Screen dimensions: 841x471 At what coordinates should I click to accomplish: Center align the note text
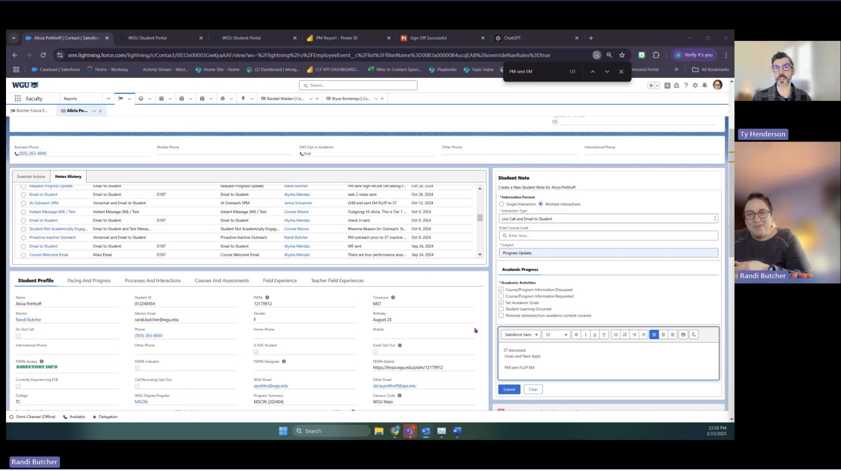click(x=663, y=335)
